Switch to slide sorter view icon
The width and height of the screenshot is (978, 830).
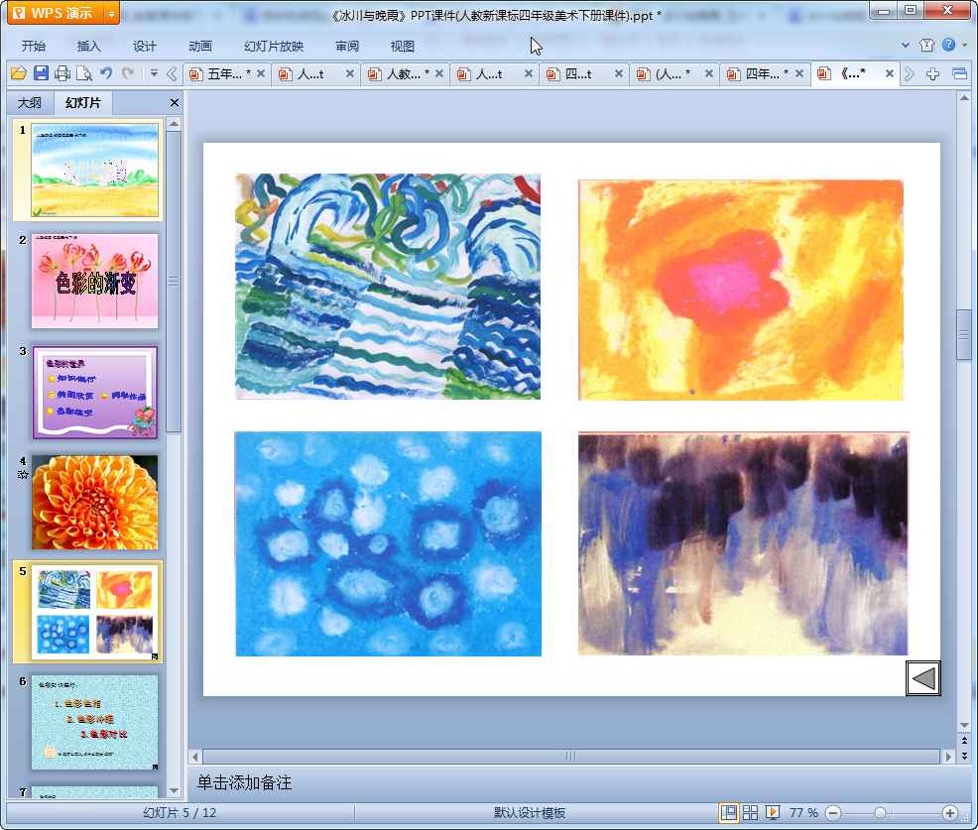(750, 812)
